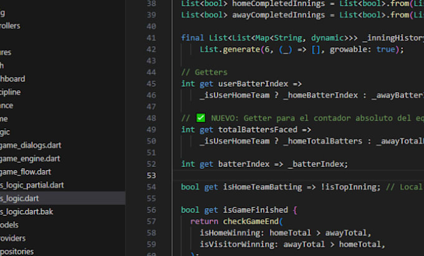Screen dimensions: 424x256
Task: Expand the 'rollers' folder row
Action: (10, 26)
